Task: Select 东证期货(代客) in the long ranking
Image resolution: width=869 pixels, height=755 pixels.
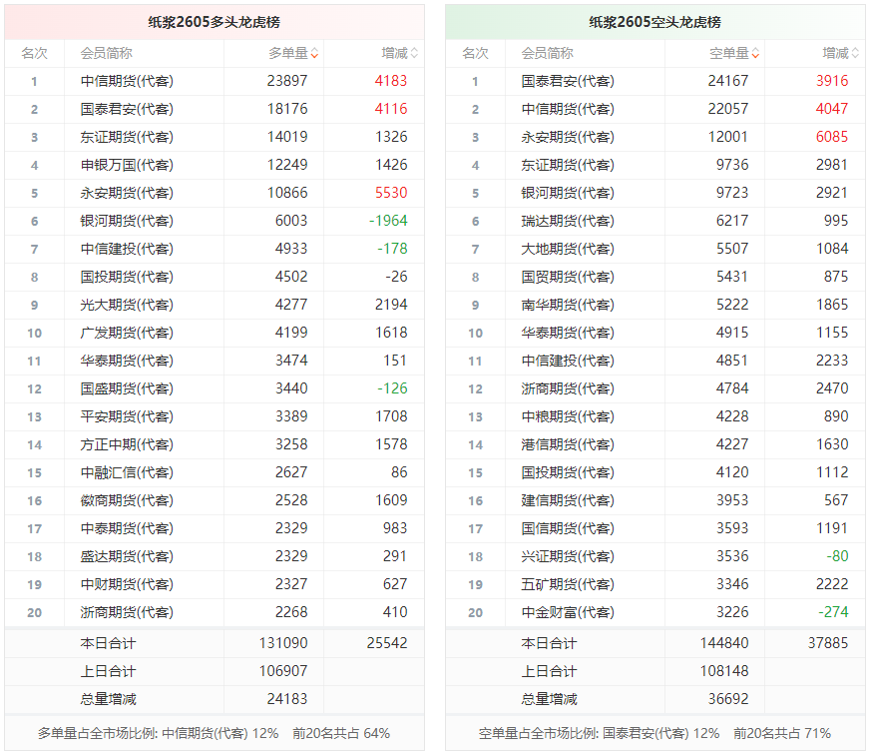Action: pyautogui.click(x=127, y=137)
